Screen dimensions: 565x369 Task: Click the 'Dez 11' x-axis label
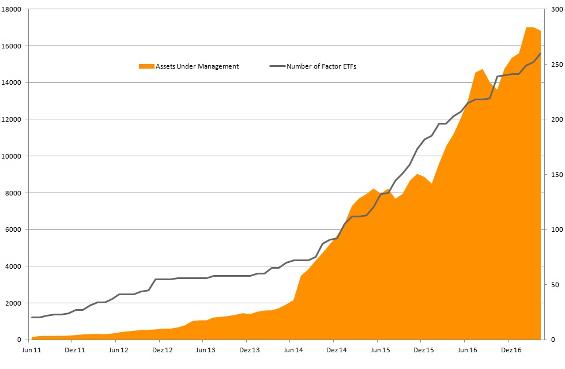[x=75, y=349]
